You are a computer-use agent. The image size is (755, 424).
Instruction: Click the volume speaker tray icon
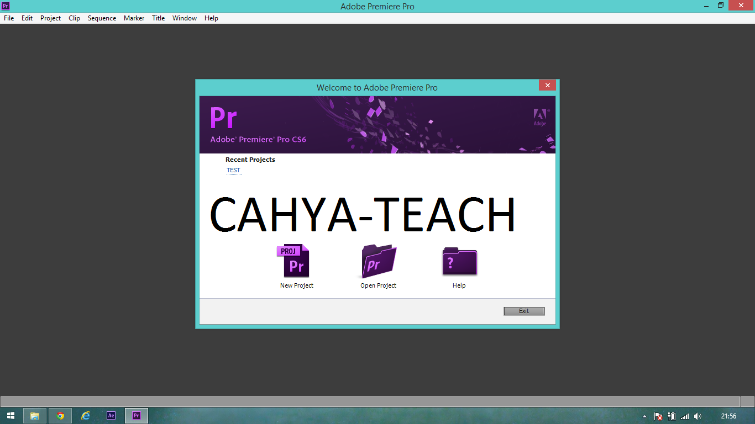click(x=698, y=416)
